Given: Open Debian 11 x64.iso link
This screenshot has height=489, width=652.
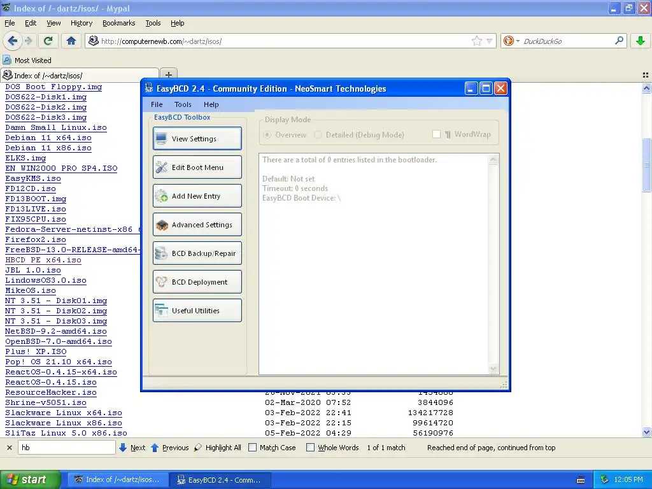Looking at the screenshot, I should point(48,138).
